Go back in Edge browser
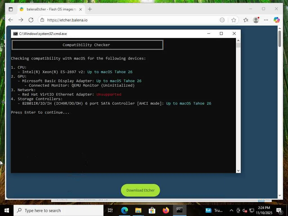The width and height of the screenshot is (288, 216). pos(11,20)
